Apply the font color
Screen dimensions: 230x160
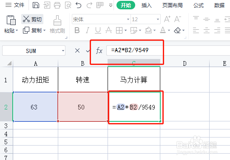coord(163,30)
